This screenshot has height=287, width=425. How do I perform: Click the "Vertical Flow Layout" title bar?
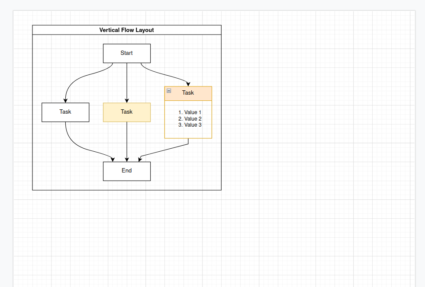[126, 30]
